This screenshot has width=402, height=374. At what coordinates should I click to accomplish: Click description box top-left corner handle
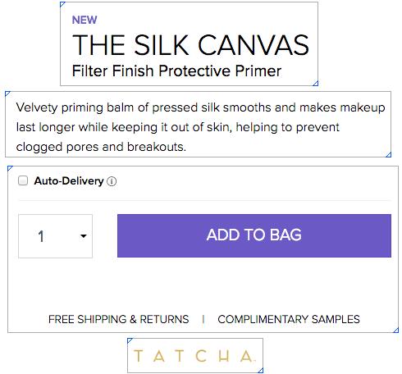(7, 94)
